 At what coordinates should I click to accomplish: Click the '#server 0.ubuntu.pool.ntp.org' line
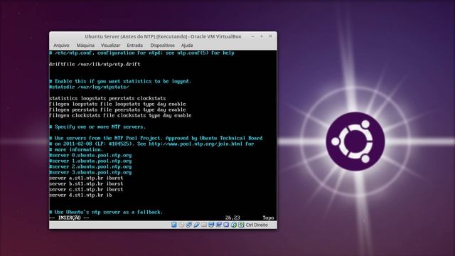coord(90,155)
